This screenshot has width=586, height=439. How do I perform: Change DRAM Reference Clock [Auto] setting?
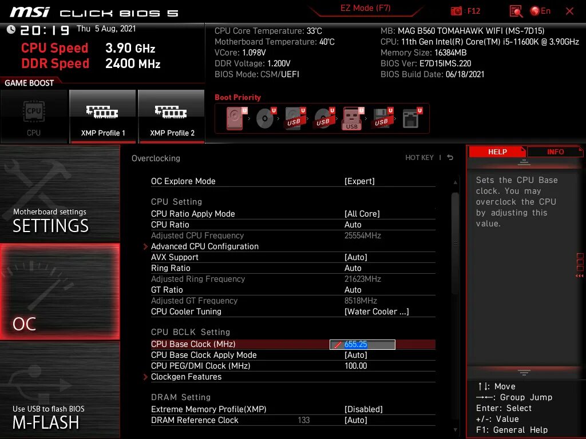[356, 420]
